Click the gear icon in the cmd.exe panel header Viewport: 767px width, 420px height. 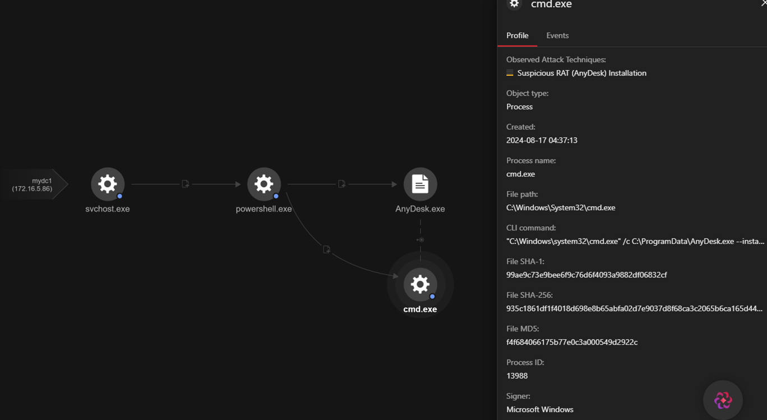514,4
